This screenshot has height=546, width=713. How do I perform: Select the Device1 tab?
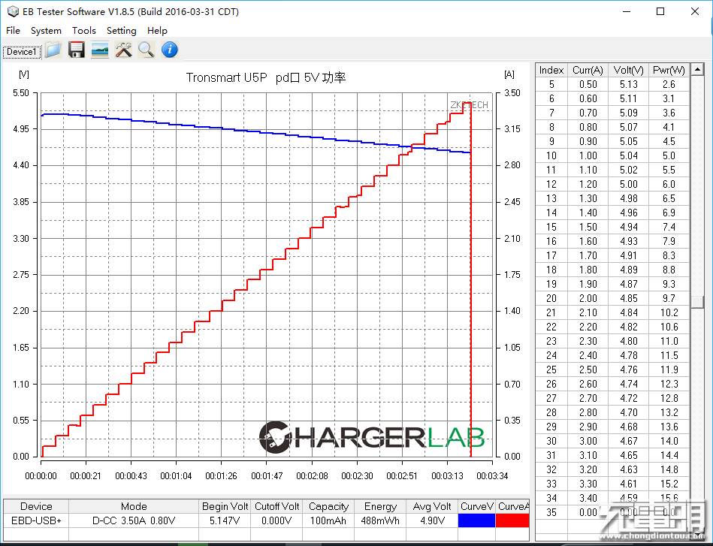tap(21, 52)
